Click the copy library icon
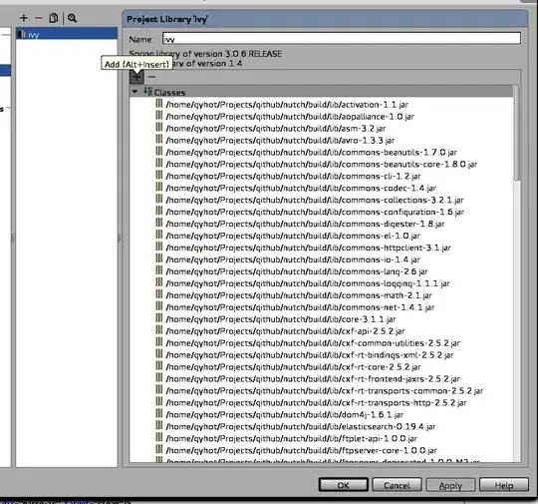 point(54,18)
